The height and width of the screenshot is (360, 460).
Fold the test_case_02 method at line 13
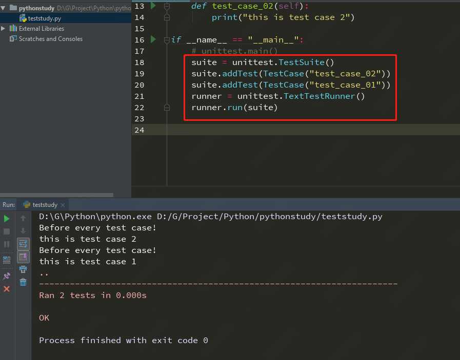[167, 6]
